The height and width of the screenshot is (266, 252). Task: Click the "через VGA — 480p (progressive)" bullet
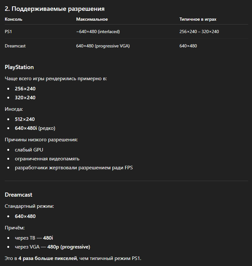point(52,247)
